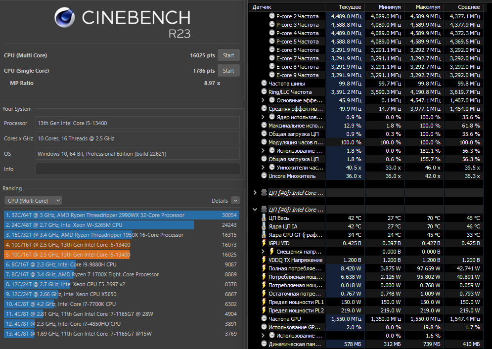The image size is (492, 349).
Task: Click the lightning icon of Предел мощности PL1
Action: (264, 302)
